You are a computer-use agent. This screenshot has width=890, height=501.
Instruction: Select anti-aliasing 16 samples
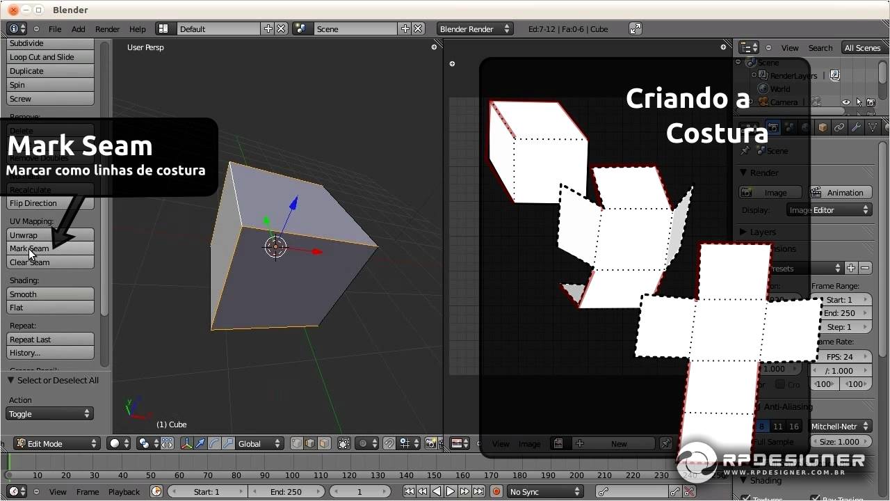(x=794, y=426)
